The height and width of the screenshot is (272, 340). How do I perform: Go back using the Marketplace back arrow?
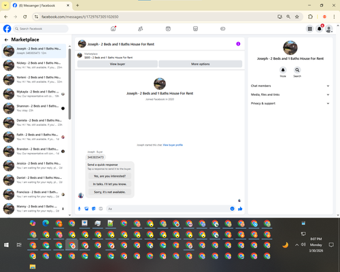coord(6,39)
